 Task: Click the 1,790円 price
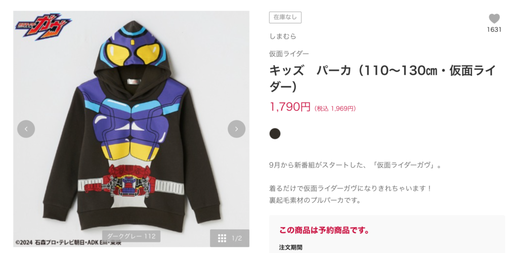coord(290,107)
